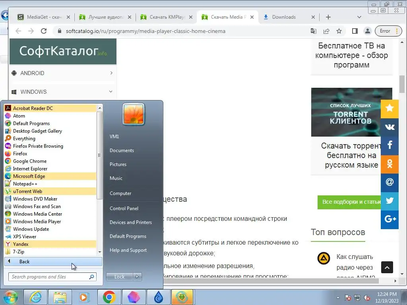Switch to the Лучшие аудиоплееры tab
The height and width of the screenshot is (305, 407).
[105, 17]
